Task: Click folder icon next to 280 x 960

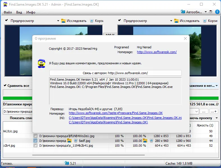Action: pos(145,140)
